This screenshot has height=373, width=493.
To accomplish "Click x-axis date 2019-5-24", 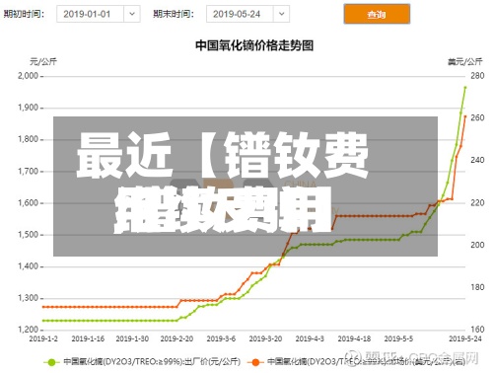I will coord(465,338).
